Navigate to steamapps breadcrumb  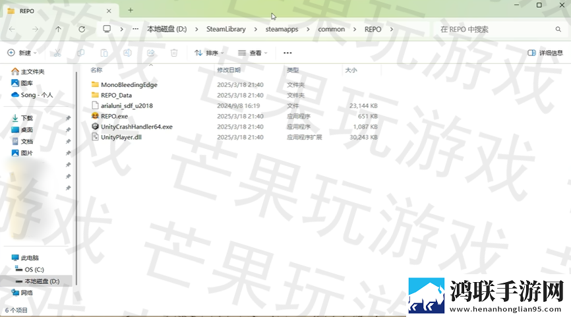point(282,29)
